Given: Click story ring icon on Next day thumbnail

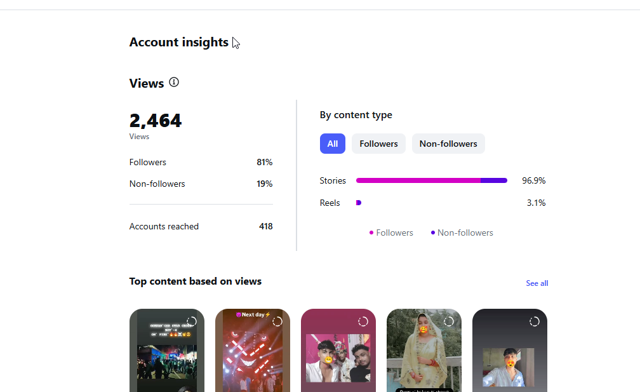Looking at the screenshot, I should [277, 321].
